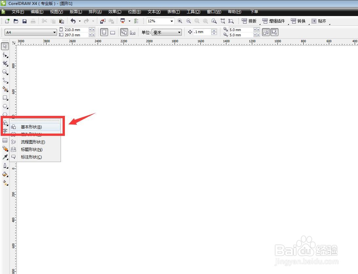Viewport: 358px width, 274px height.
Task: Open the 排列(A) menu
Action: click(x=95, y=12)
